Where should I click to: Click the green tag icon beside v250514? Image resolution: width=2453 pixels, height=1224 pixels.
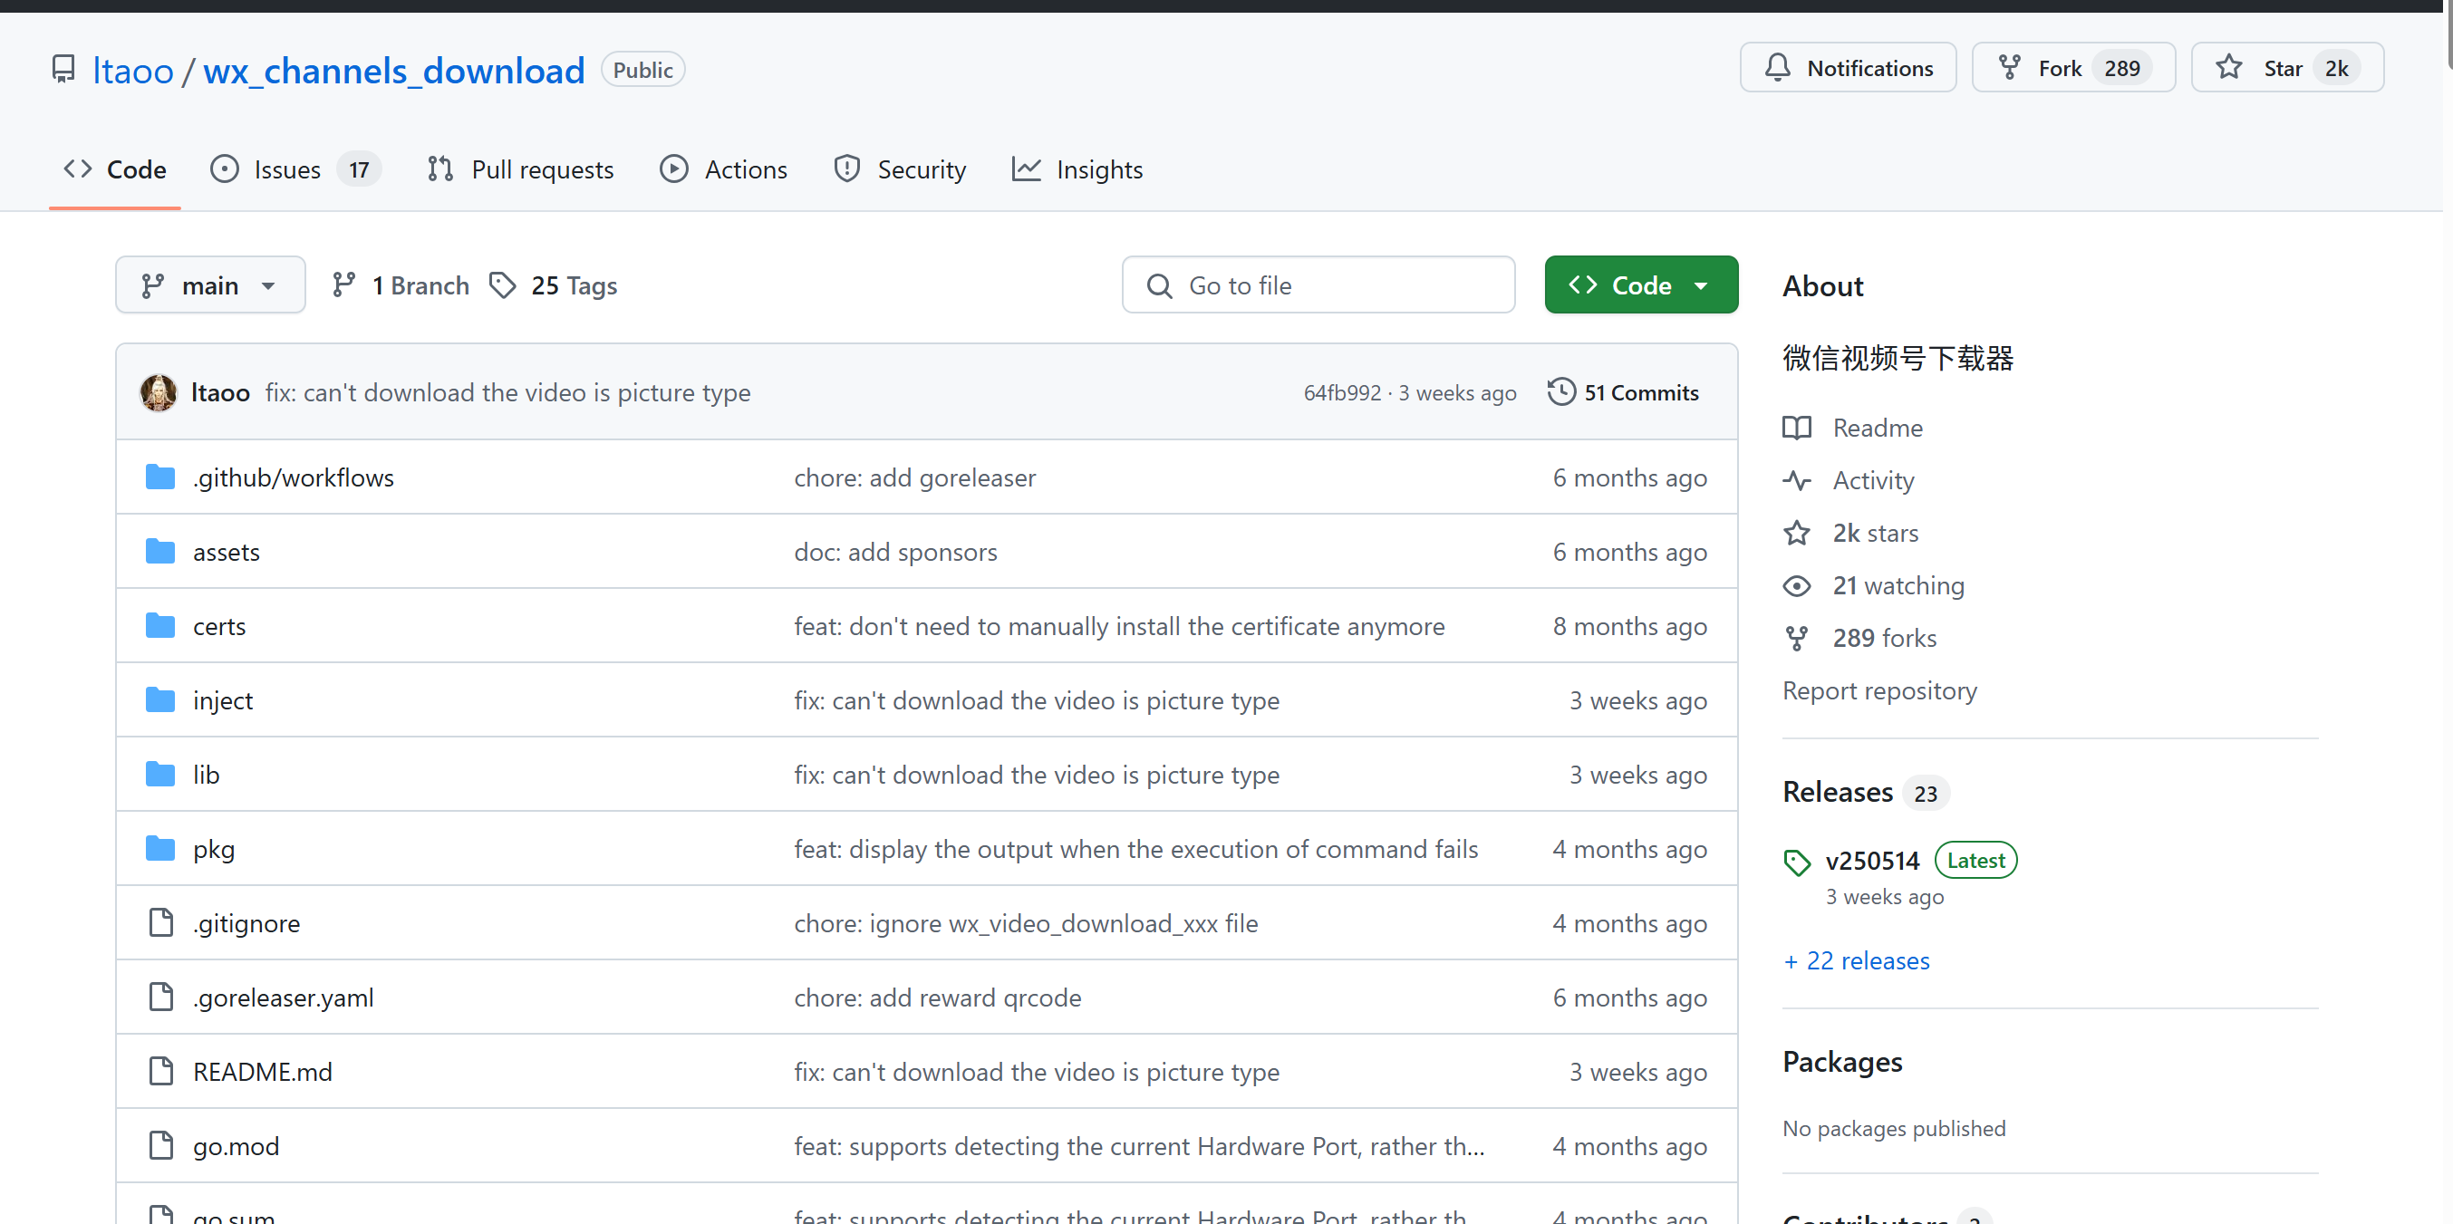(x=1796, y=863)
